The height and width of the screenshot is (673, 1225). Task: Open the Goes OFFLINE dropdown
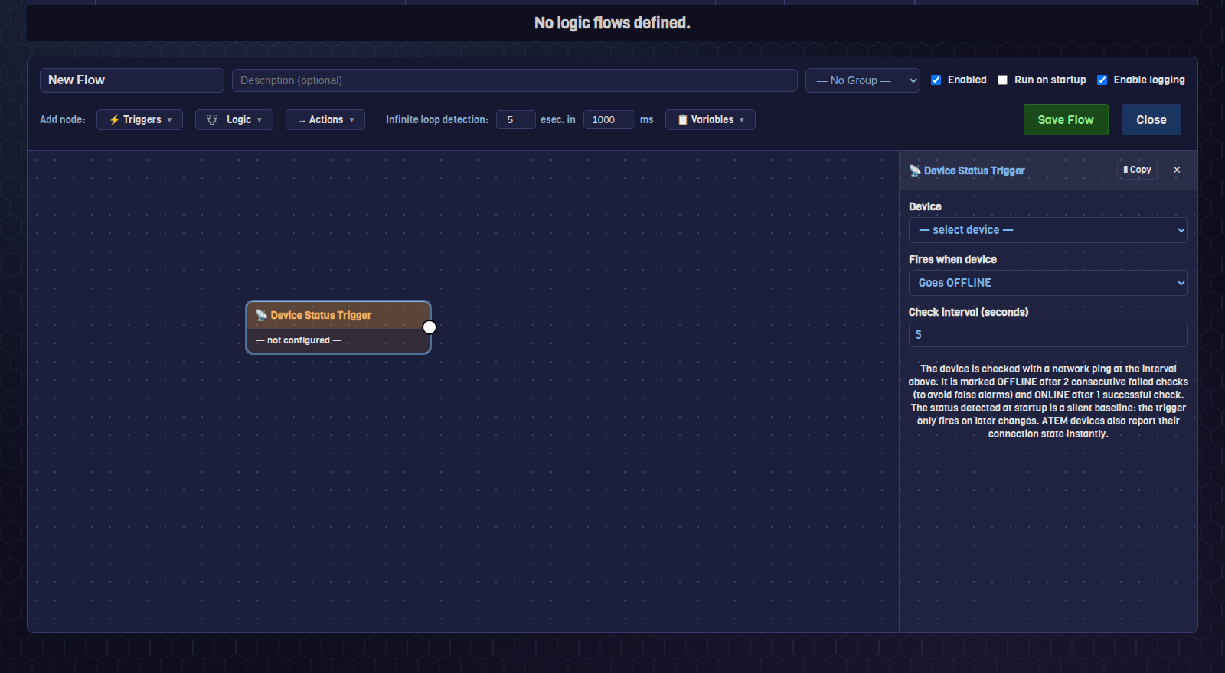[1048, 283]
